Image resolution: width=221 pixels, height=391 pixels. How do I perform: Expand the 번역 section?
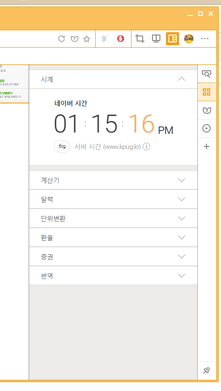113,276
